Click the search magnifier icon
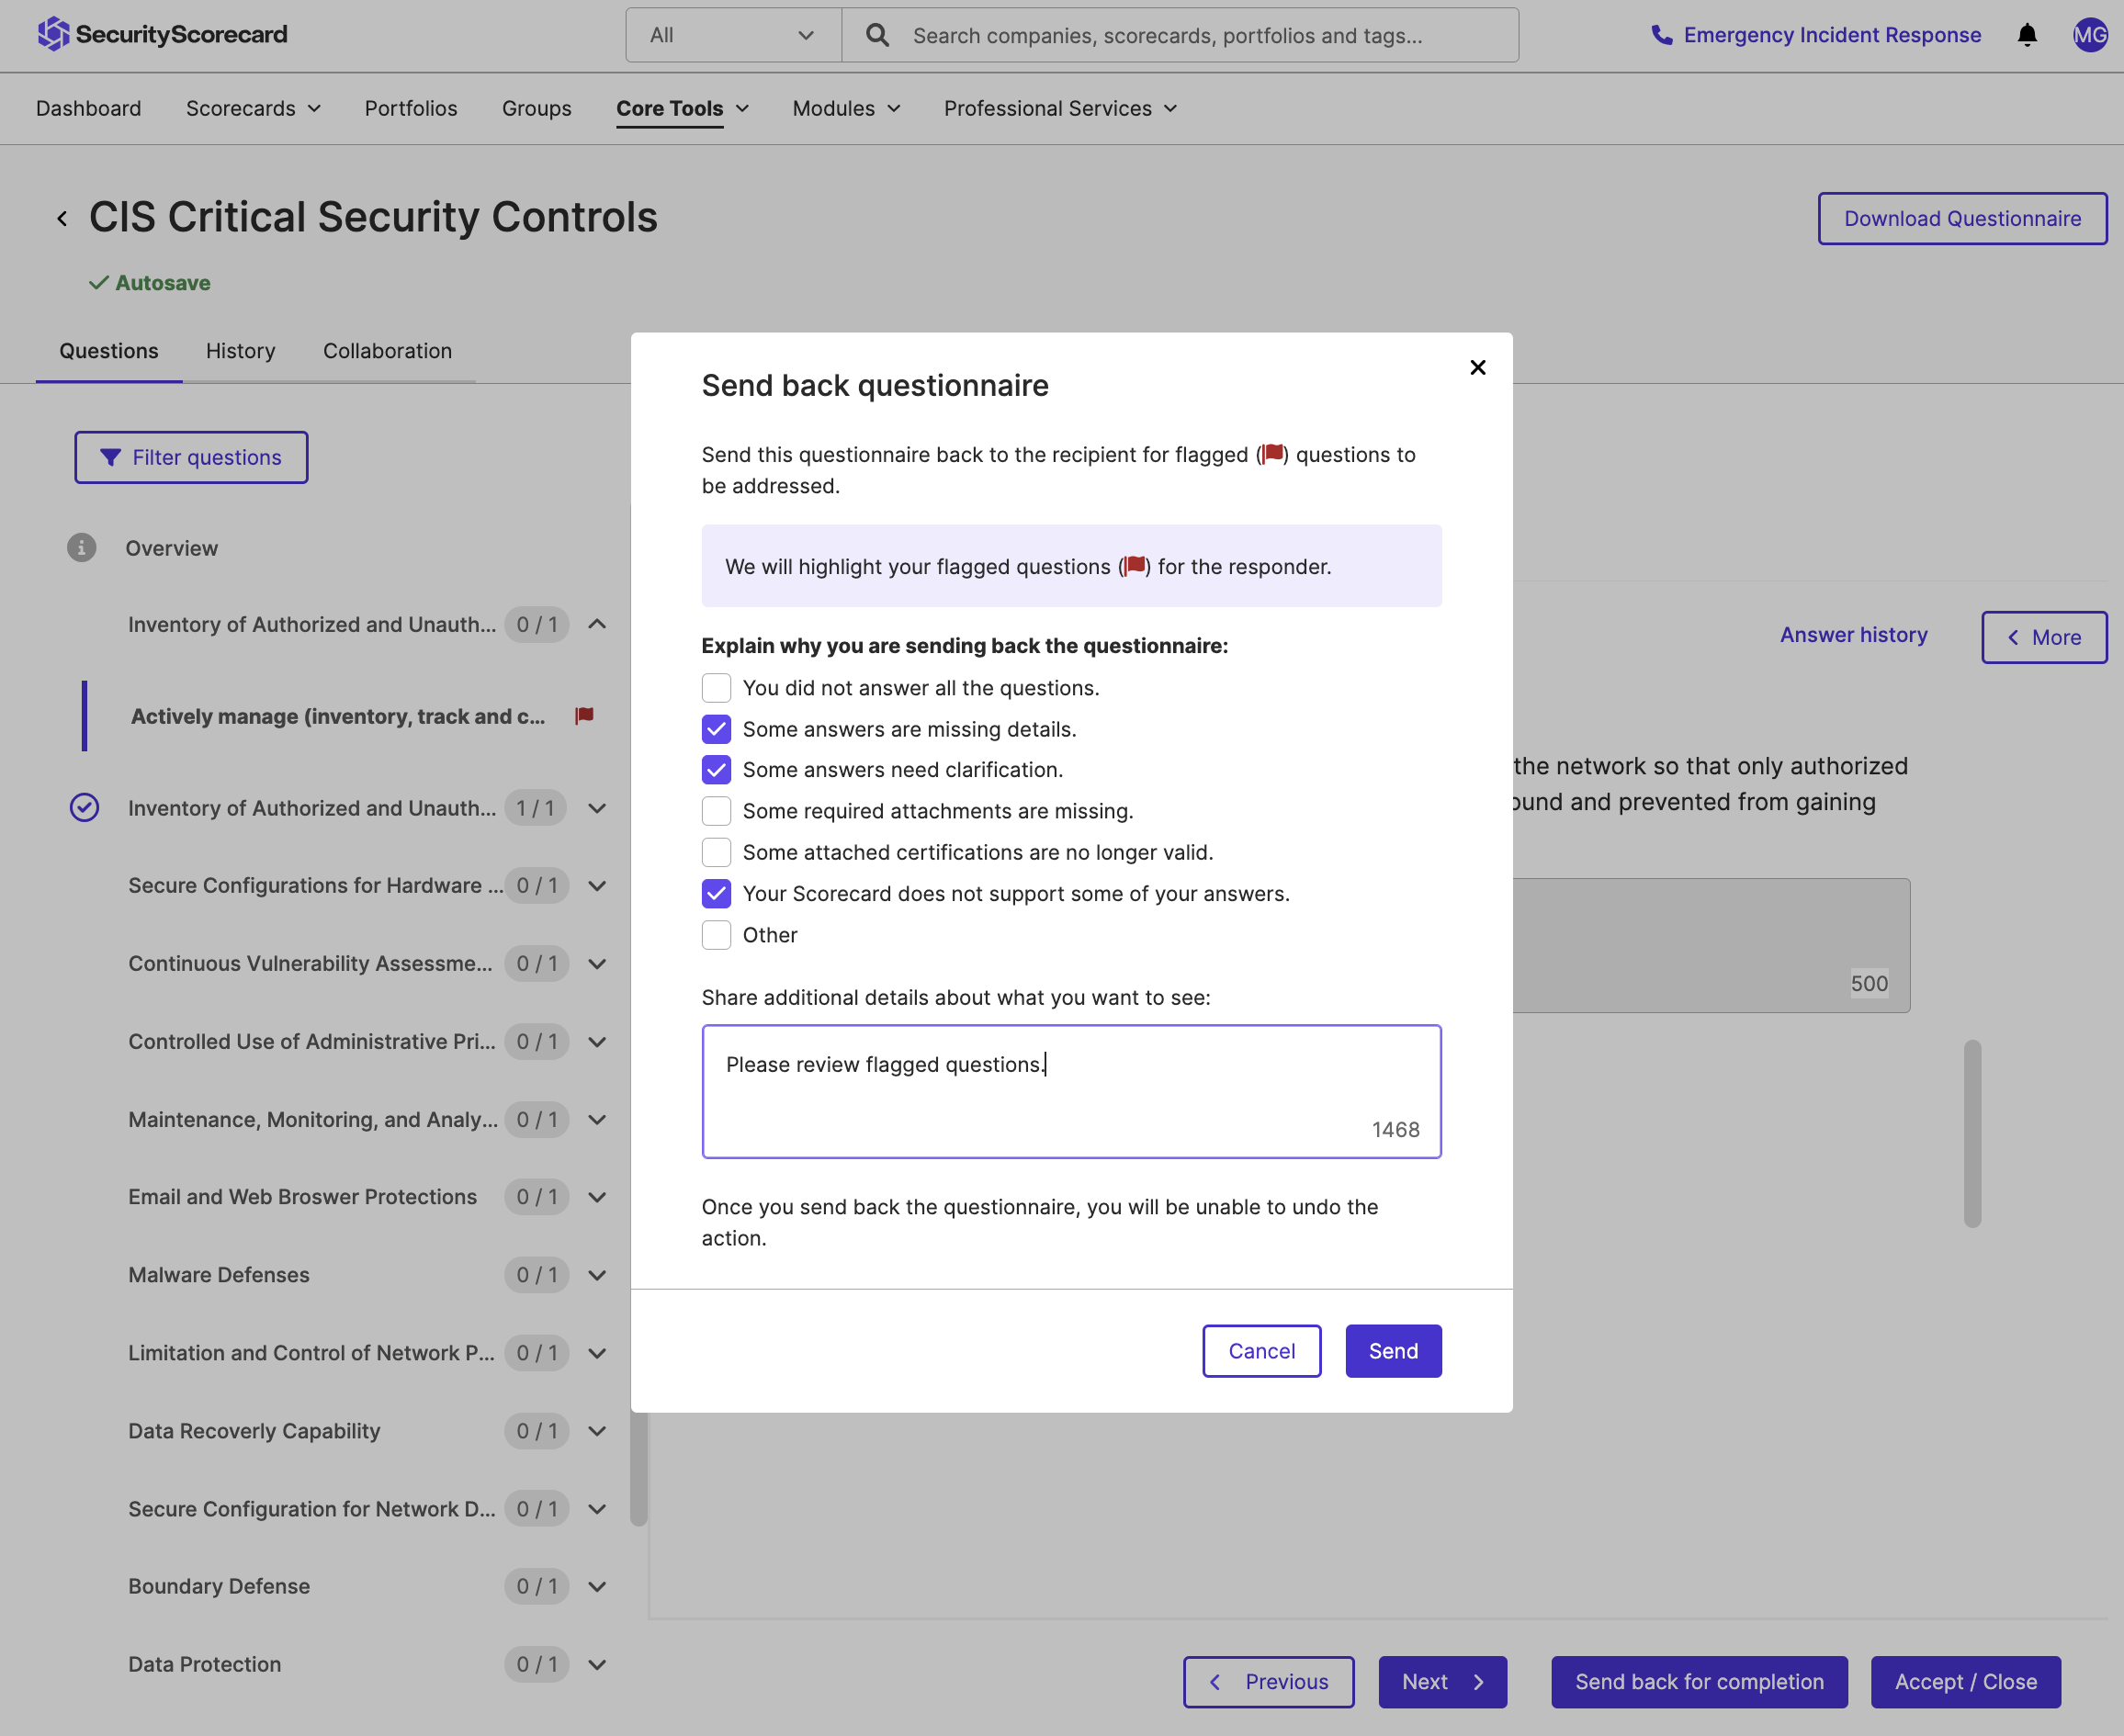This screenshot has width=2124, height=1736. 877,35
